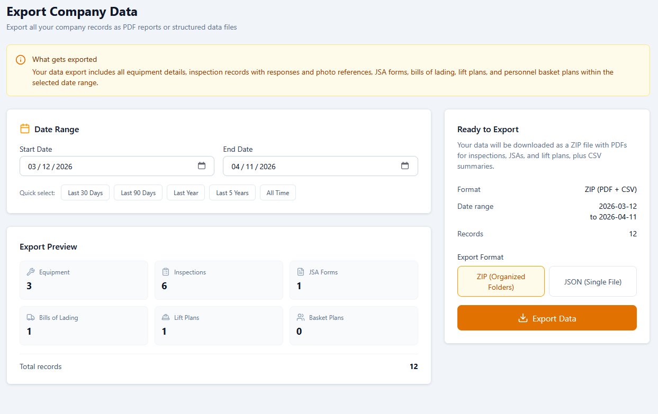Select the JSON (Single File) export format
Screen dimensions: 658x414
pyautogui.click(x=592, y=281)
